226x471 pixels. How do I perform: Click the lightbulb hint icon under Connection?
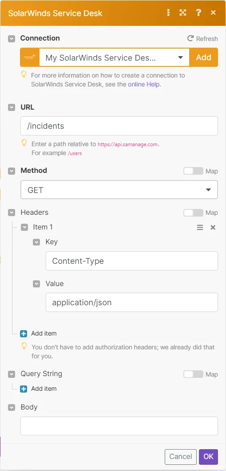coord(24,74)
